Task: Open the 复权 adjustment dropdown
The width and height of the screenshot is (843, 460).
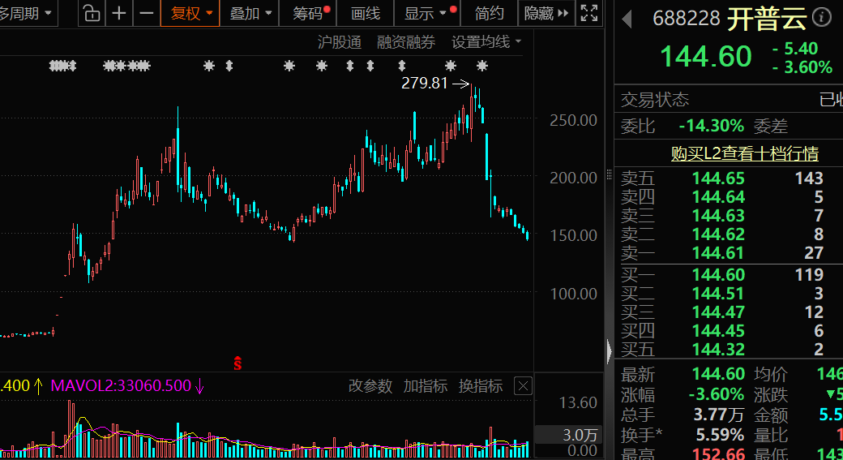Action: (x=191, y=13)
